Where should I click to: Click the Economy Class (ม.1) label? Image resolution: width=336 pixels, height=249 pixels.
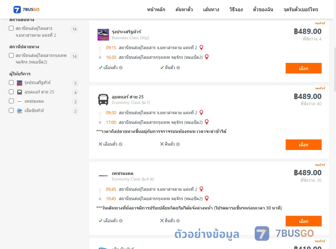tap(131, 102)
